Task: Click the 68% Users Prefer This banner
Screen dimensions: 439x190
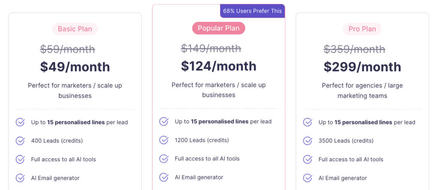Action: (x=253, y=11)
